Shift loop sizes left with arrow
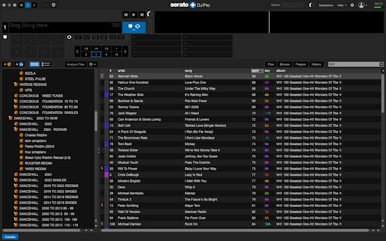Image resolution: width=386 pixels, height=241 pixels. coord(77,52)
